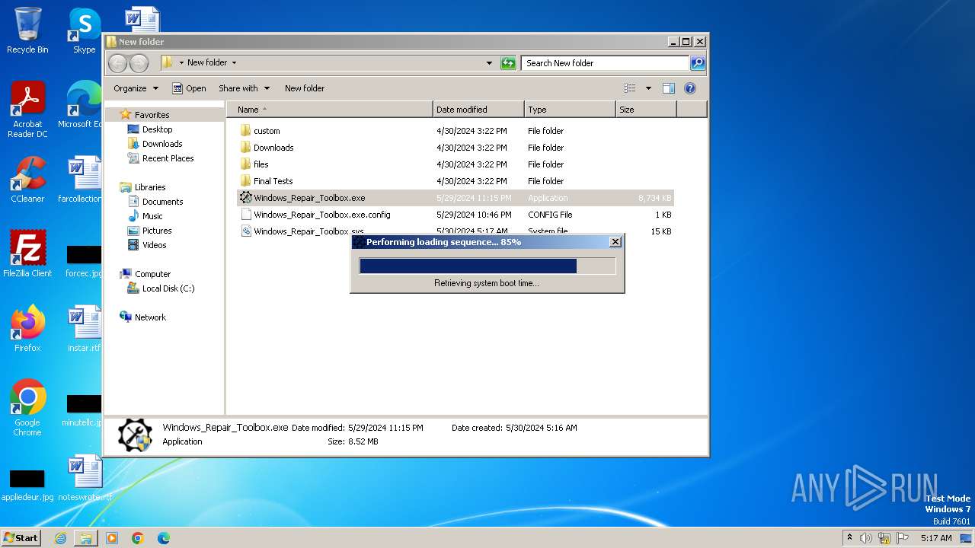Click the loading sequence progress bar
This screenshot has width=975, height=548.
coord(487,266)
